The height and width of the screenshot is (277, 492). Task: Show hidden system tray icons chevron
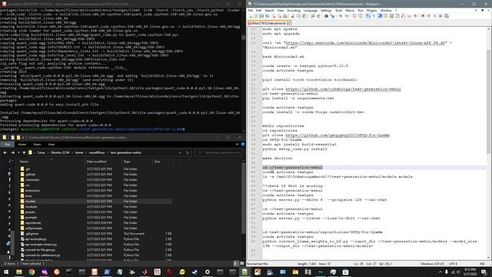440,272
